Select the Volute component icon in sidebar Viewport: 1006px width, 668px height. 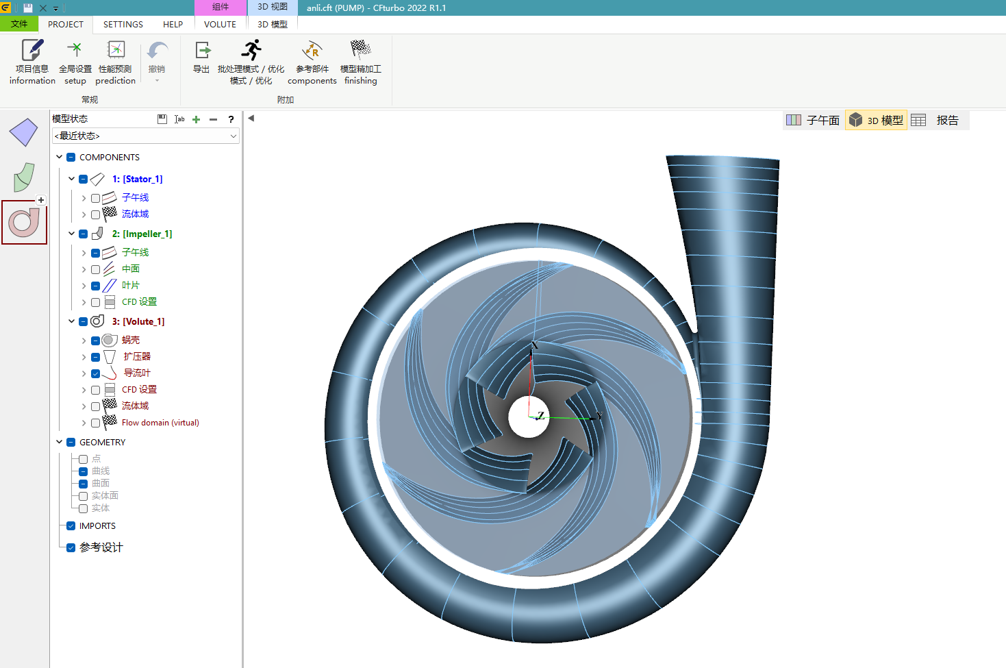[24, 222]
